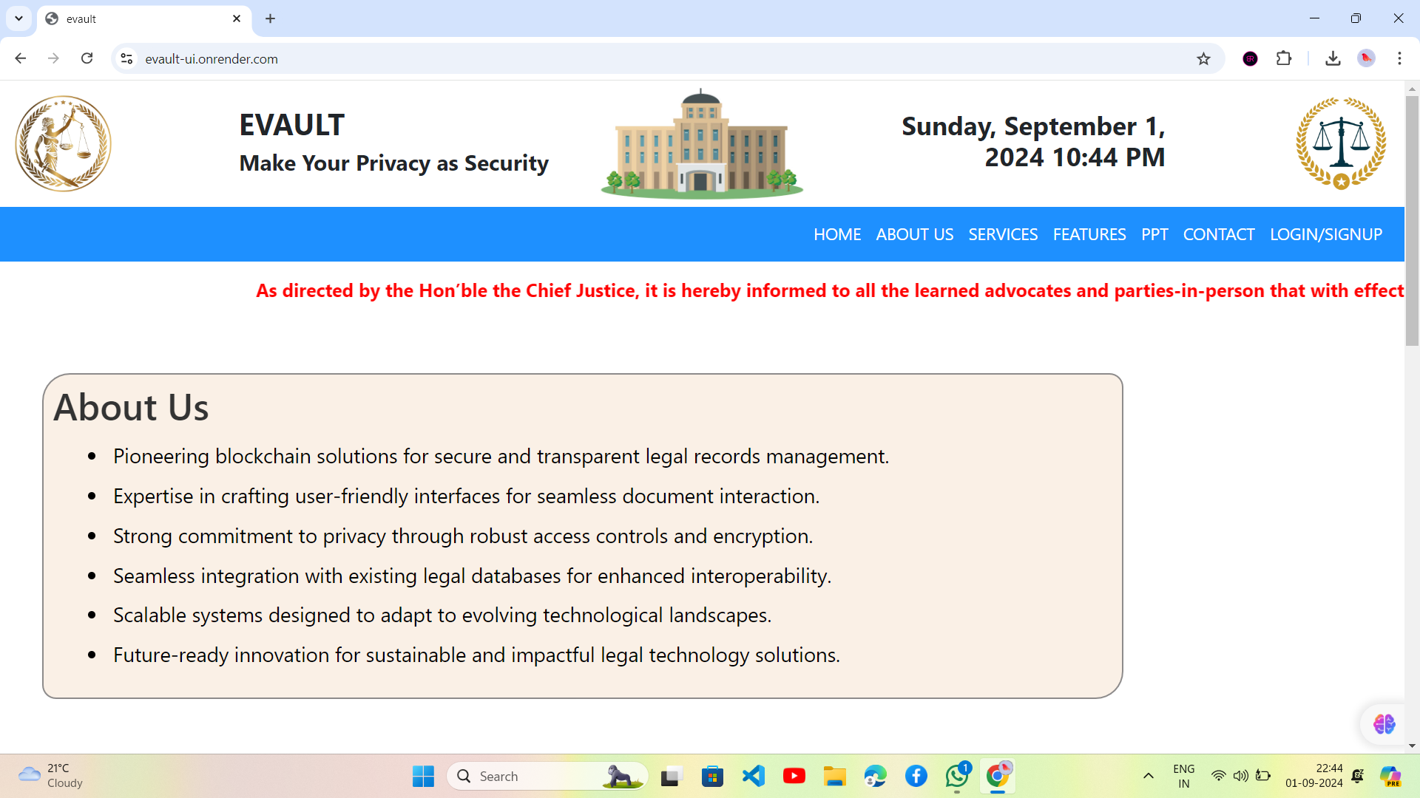Click the scrollbar down arrow

click(1412, 746)
